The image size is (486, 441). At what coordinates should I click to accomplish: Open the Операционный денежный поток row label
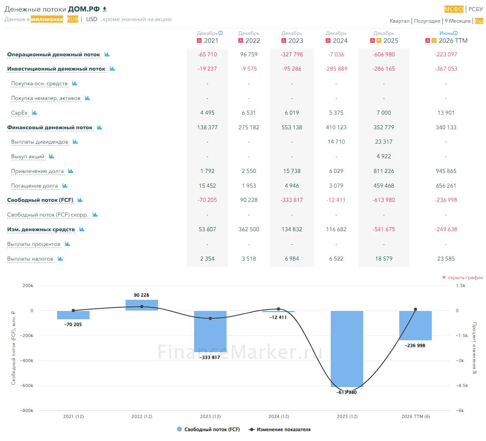[x=53, y=54]
